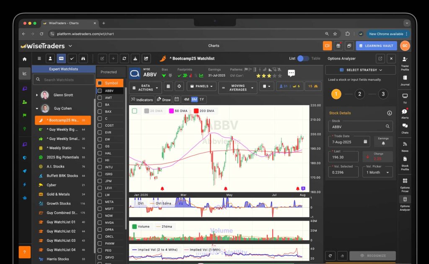The image size is (429, 264).
Task: Open the gift icon in top bar
Action: coord(338,46)
